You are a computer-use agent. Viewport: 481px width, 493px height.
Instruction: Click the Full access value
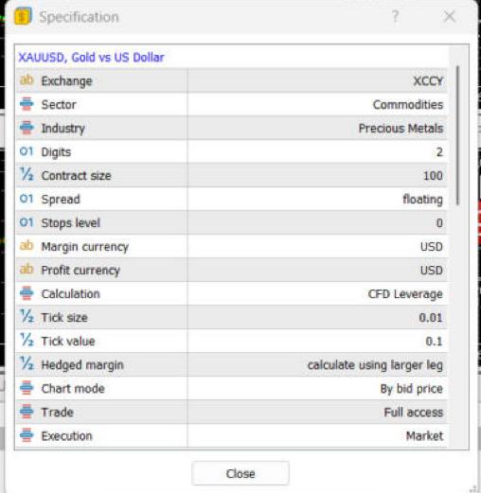point(414,413)
